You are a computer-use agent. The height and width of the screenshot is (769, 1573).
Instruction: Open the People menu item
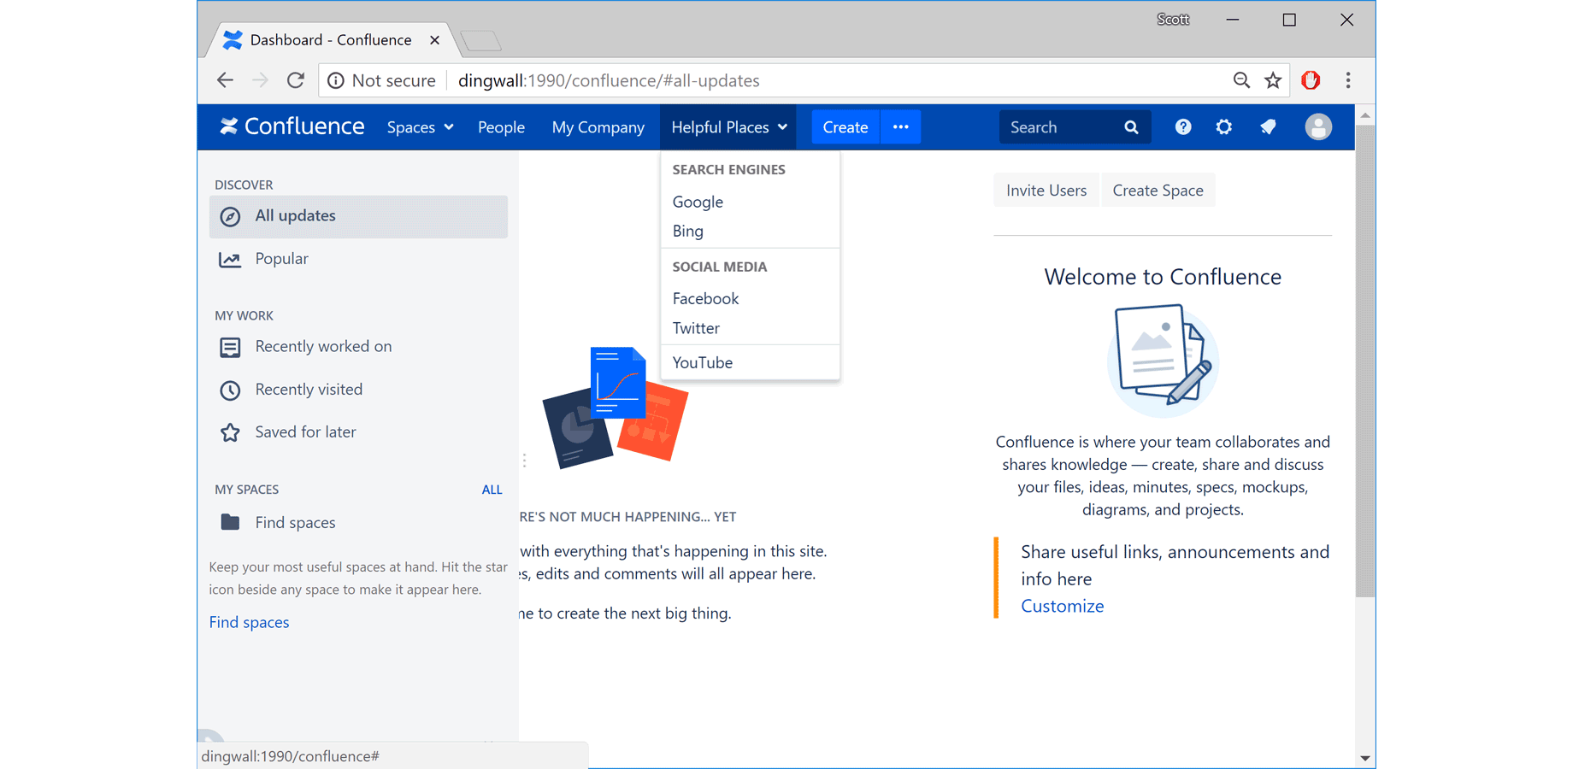501,127
